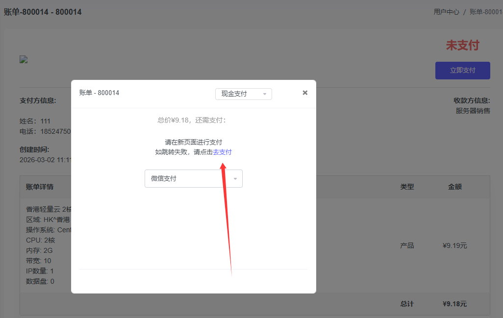Expand the payment type combo box in modal header
This screenshot has width=503, height=318.
click(x=244, y=94)
